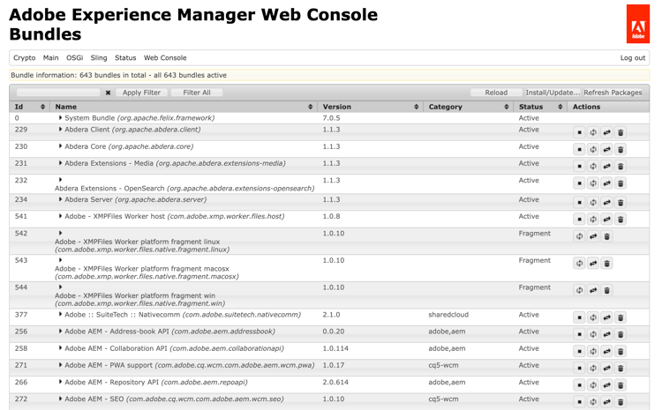Open the Crypto menu
662x410 pixels.
(24, 58)
